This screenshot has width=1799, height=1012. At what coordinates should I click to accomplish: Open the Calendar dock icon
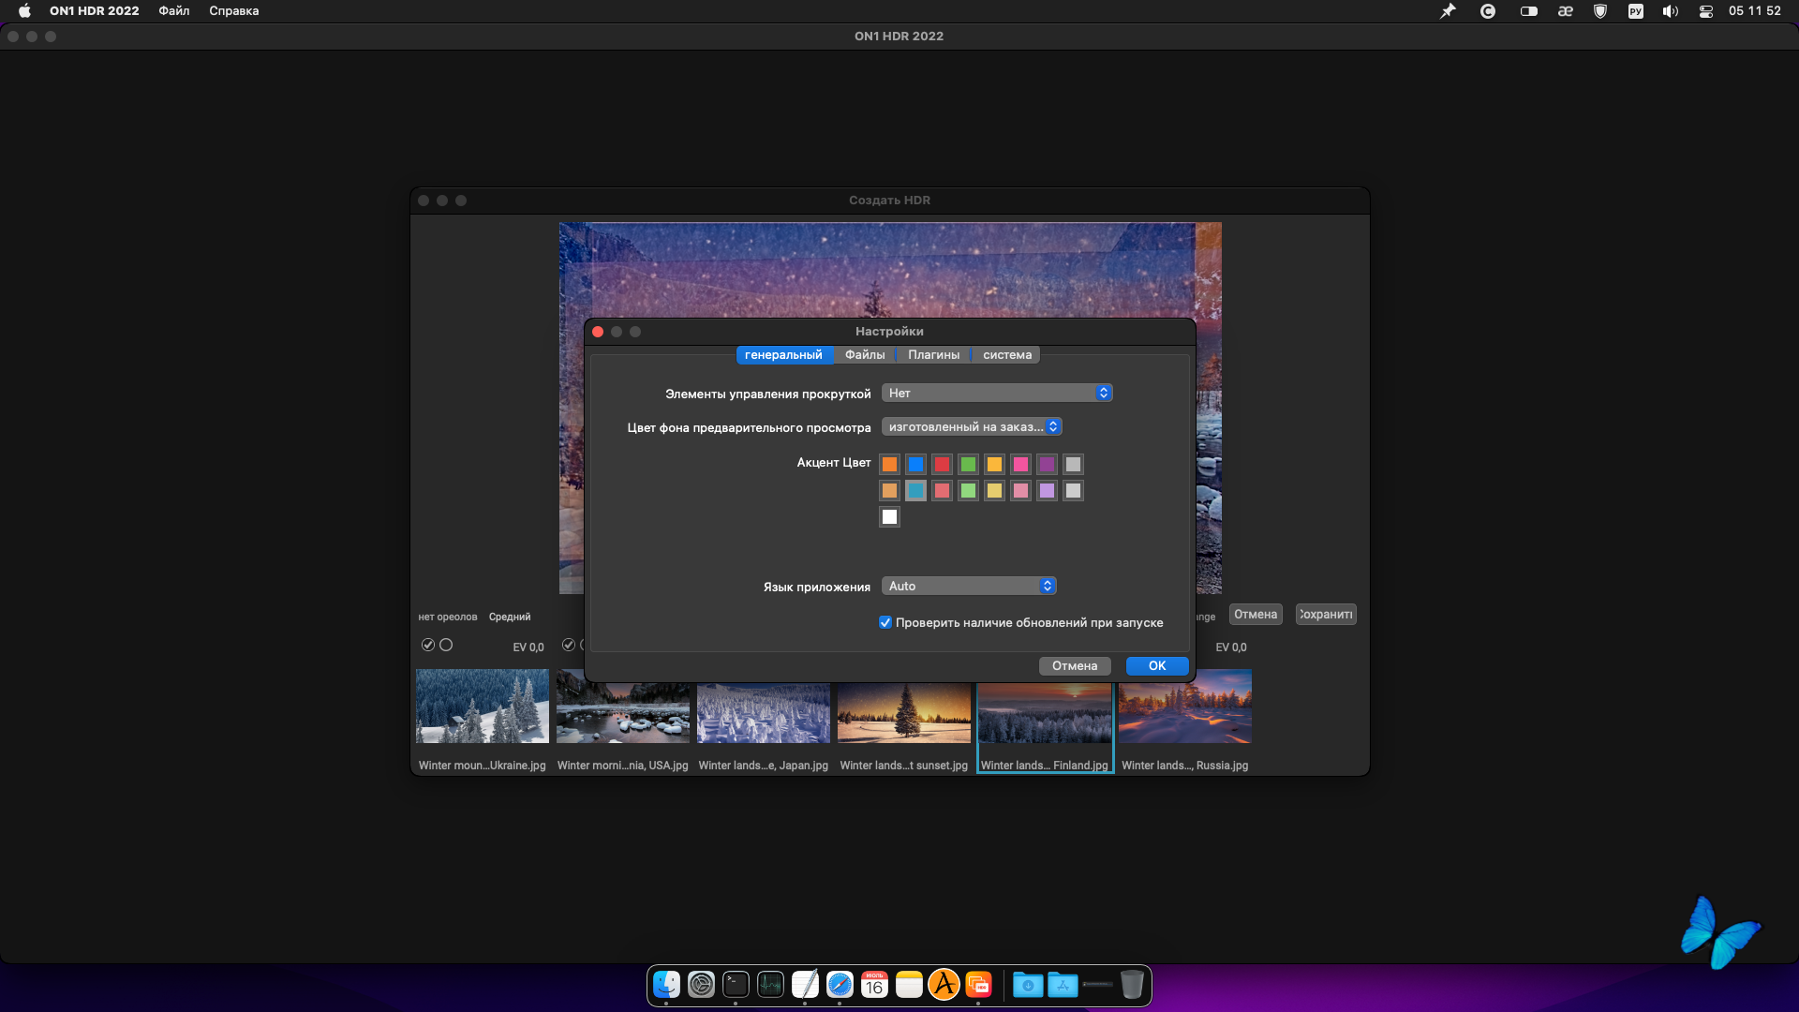point(874,985)
